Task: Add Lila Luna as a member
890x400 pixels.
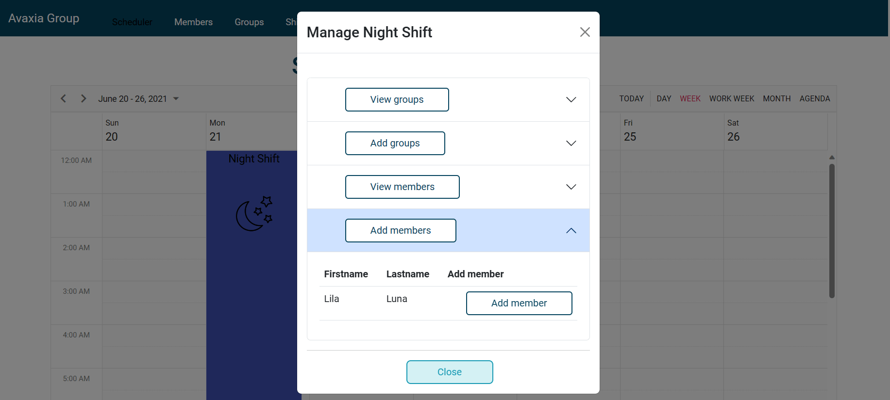Action: 519,303
